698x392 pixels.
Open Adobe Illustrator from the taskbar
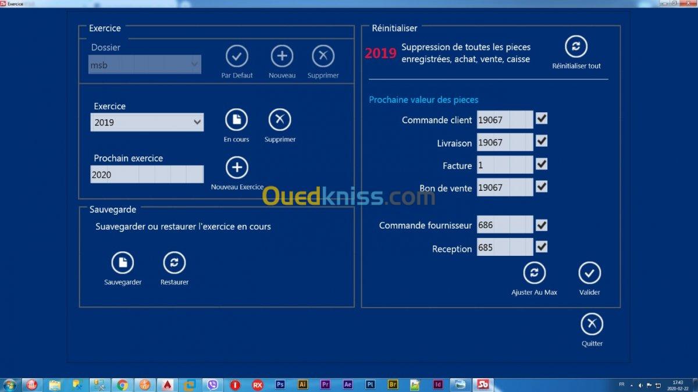point(302,385)
